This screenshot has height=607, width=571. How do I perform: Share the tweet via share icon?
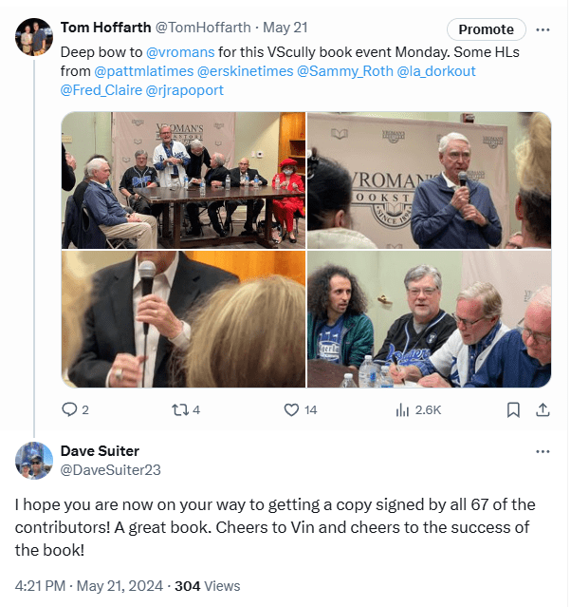point(543,409)
